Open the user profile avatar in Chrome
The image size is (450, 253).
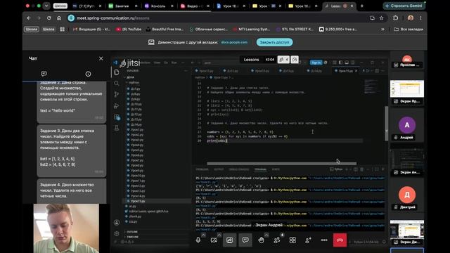coord(411,18)
